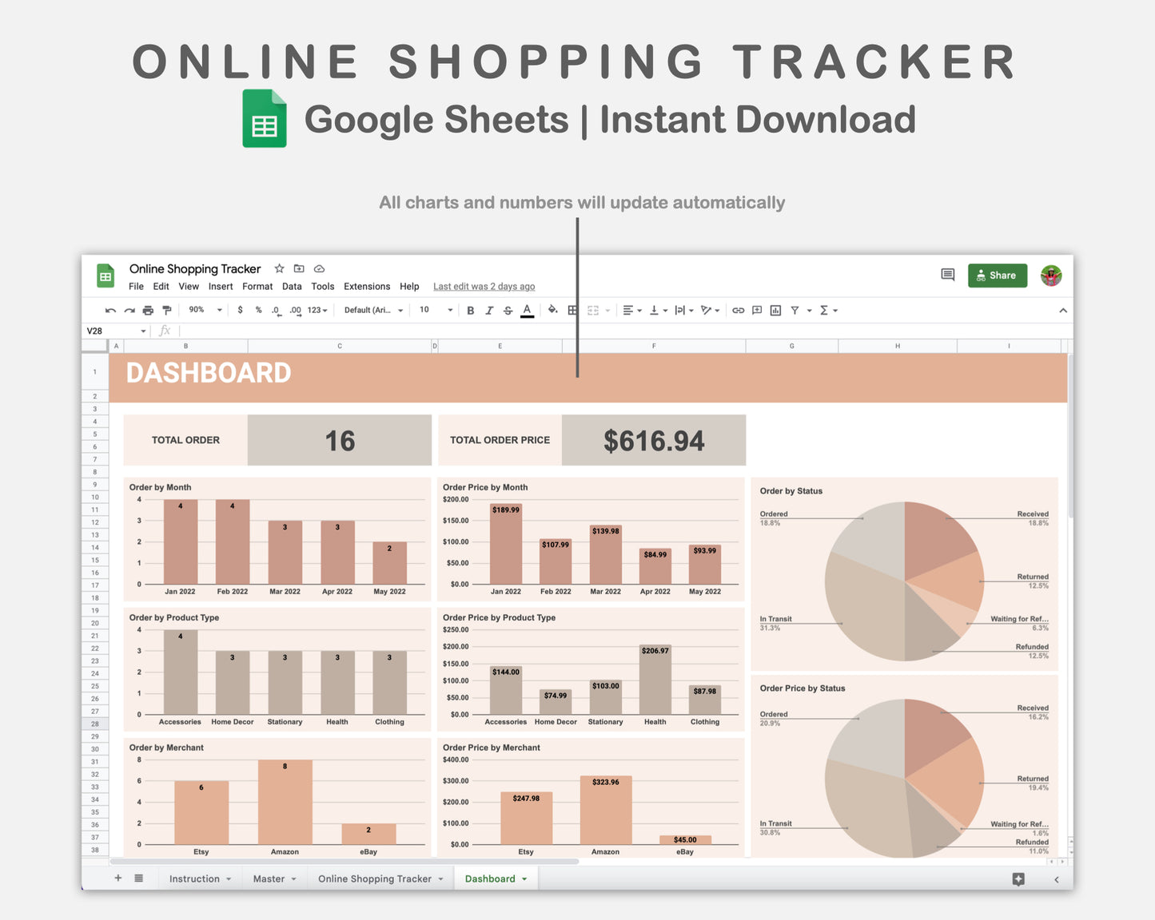Click the Create a filter icon
1155x920 pixels.
coord(795,310)
